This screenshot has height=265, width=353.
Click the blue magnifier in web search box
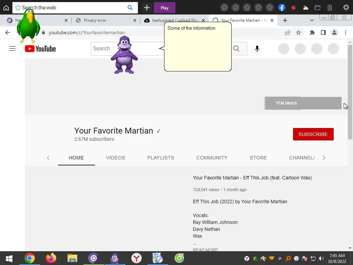coord(130,8)
